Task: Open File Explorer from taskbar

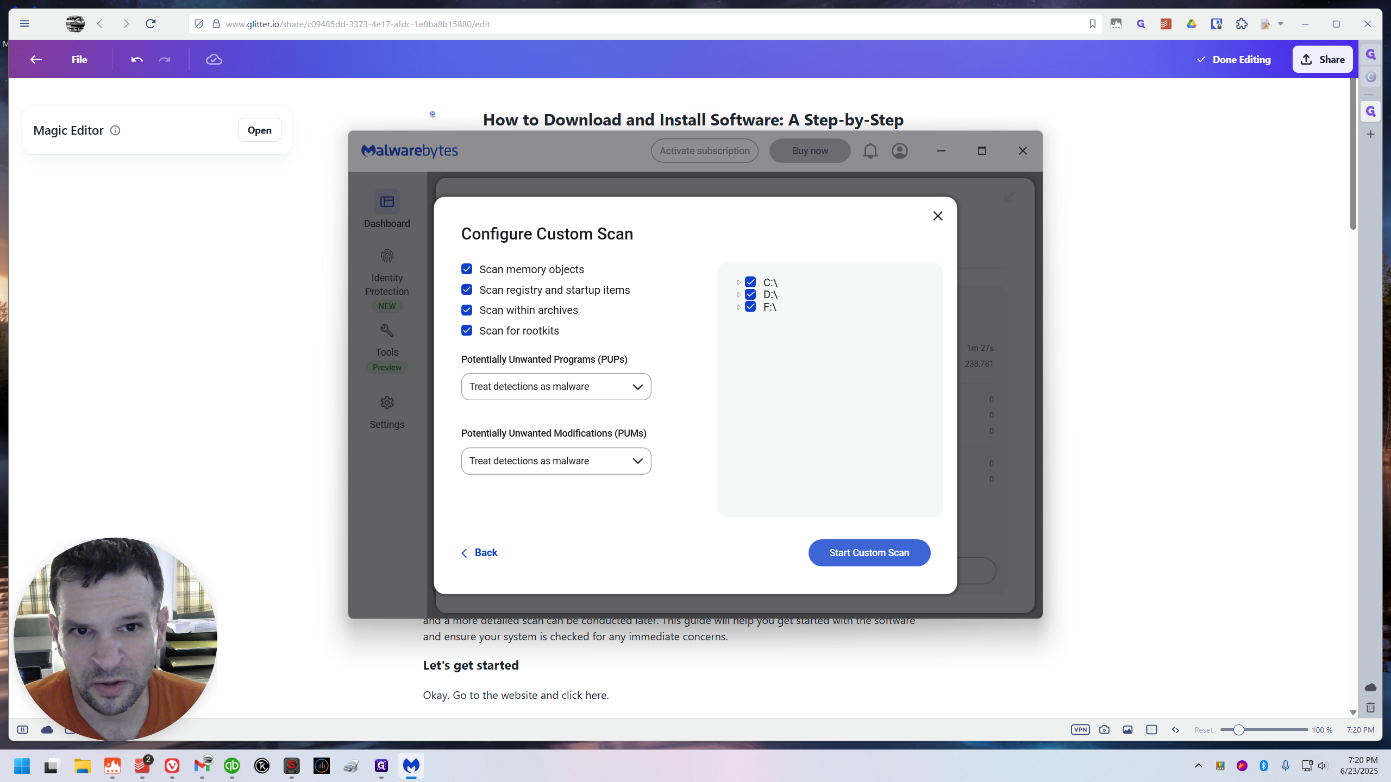Action: coord(82,766)
